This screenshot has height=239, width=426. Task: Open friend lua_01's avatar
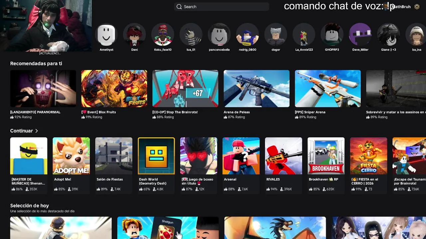191,35
